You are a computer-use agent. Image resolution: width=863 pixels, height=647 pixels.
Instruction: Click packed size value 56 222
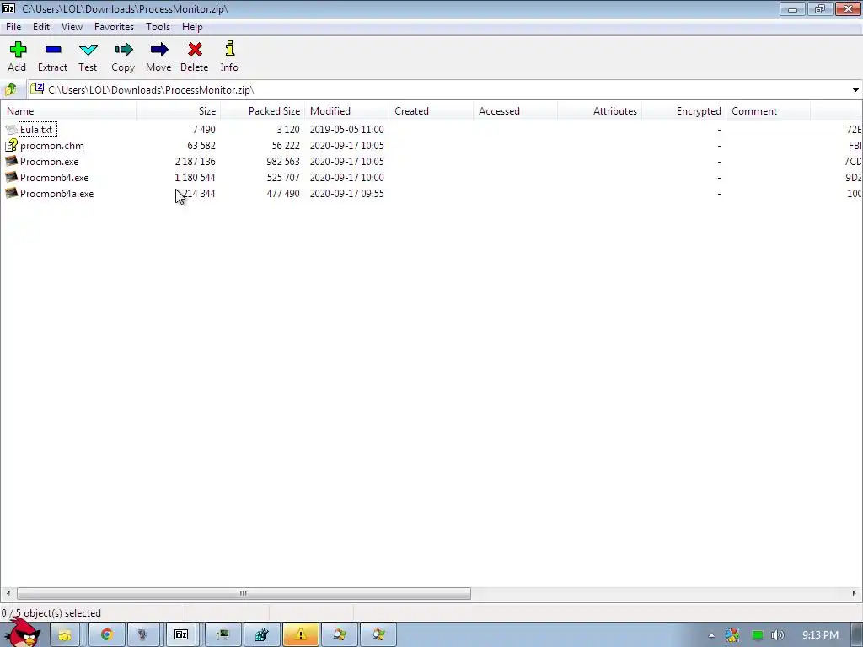coord(286,146)
